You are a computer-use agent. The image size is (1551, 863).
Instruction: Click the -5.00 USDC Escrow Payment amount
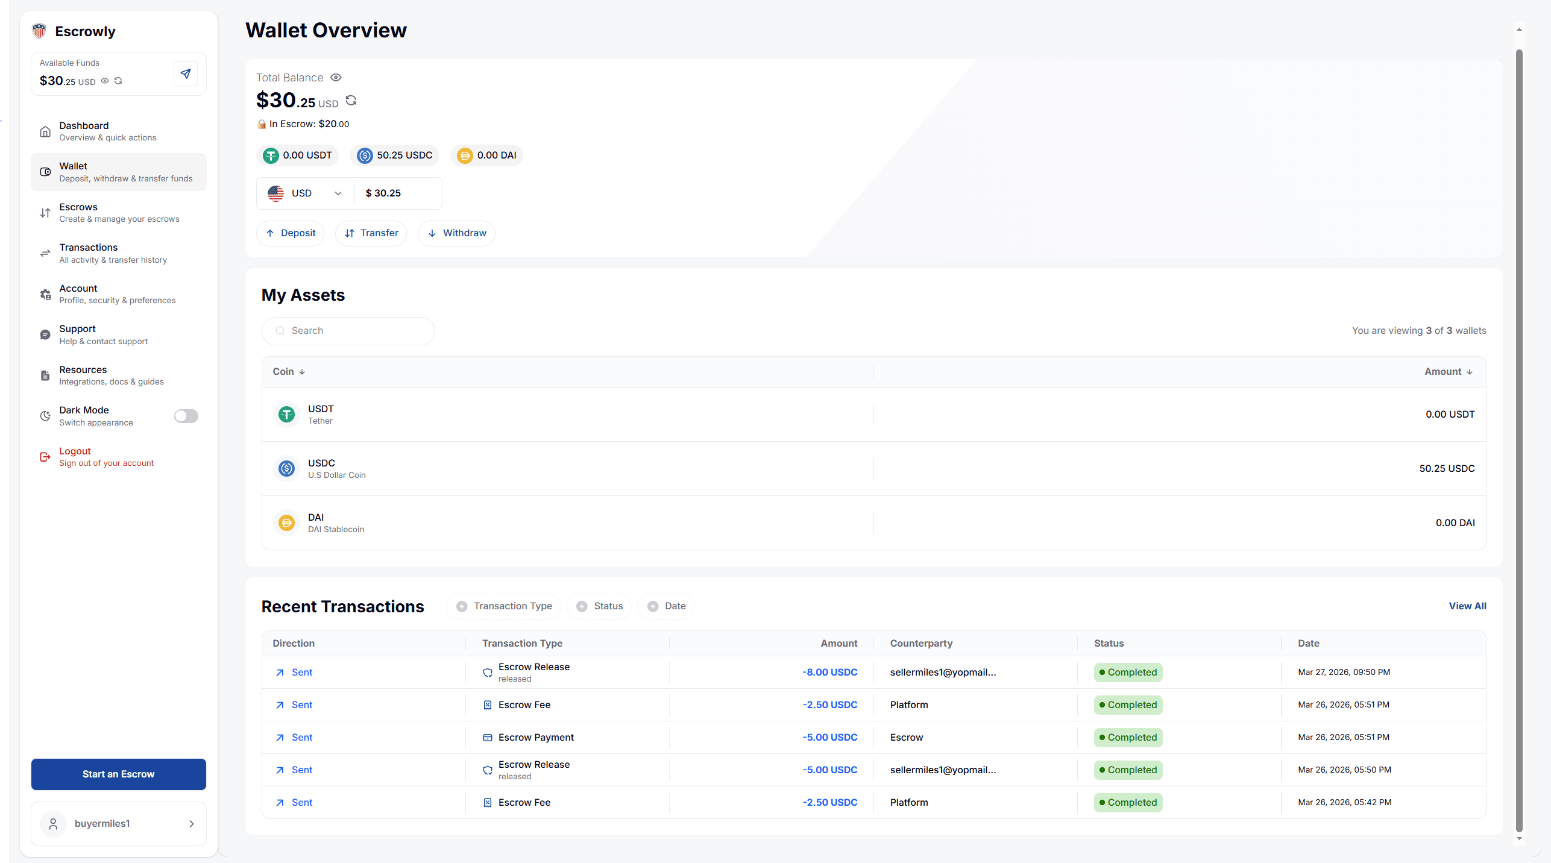click(x=829, y=738)
